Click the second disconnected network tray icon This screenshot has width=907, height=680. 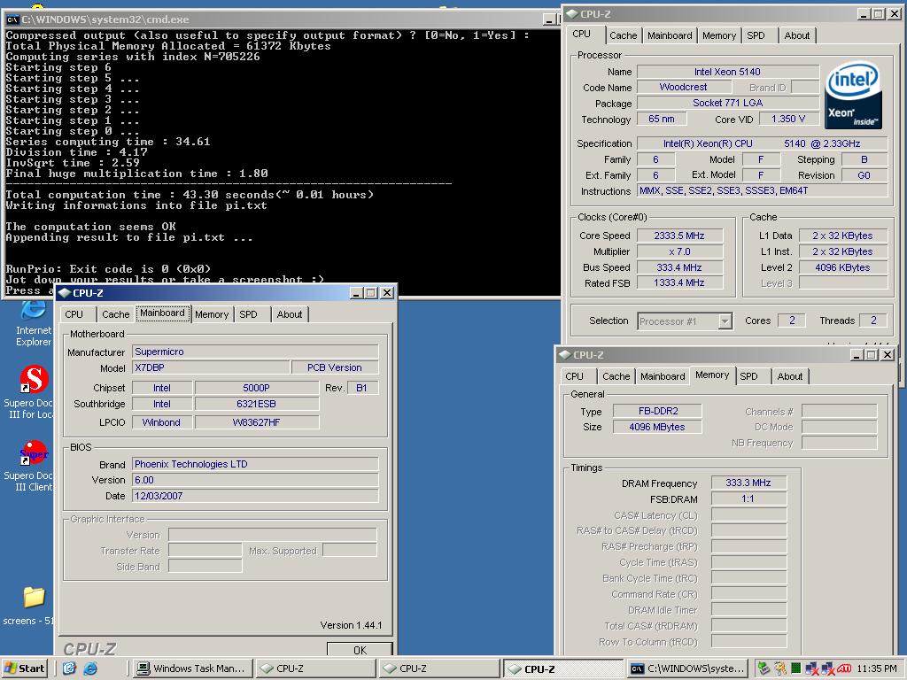pos(828,669)
